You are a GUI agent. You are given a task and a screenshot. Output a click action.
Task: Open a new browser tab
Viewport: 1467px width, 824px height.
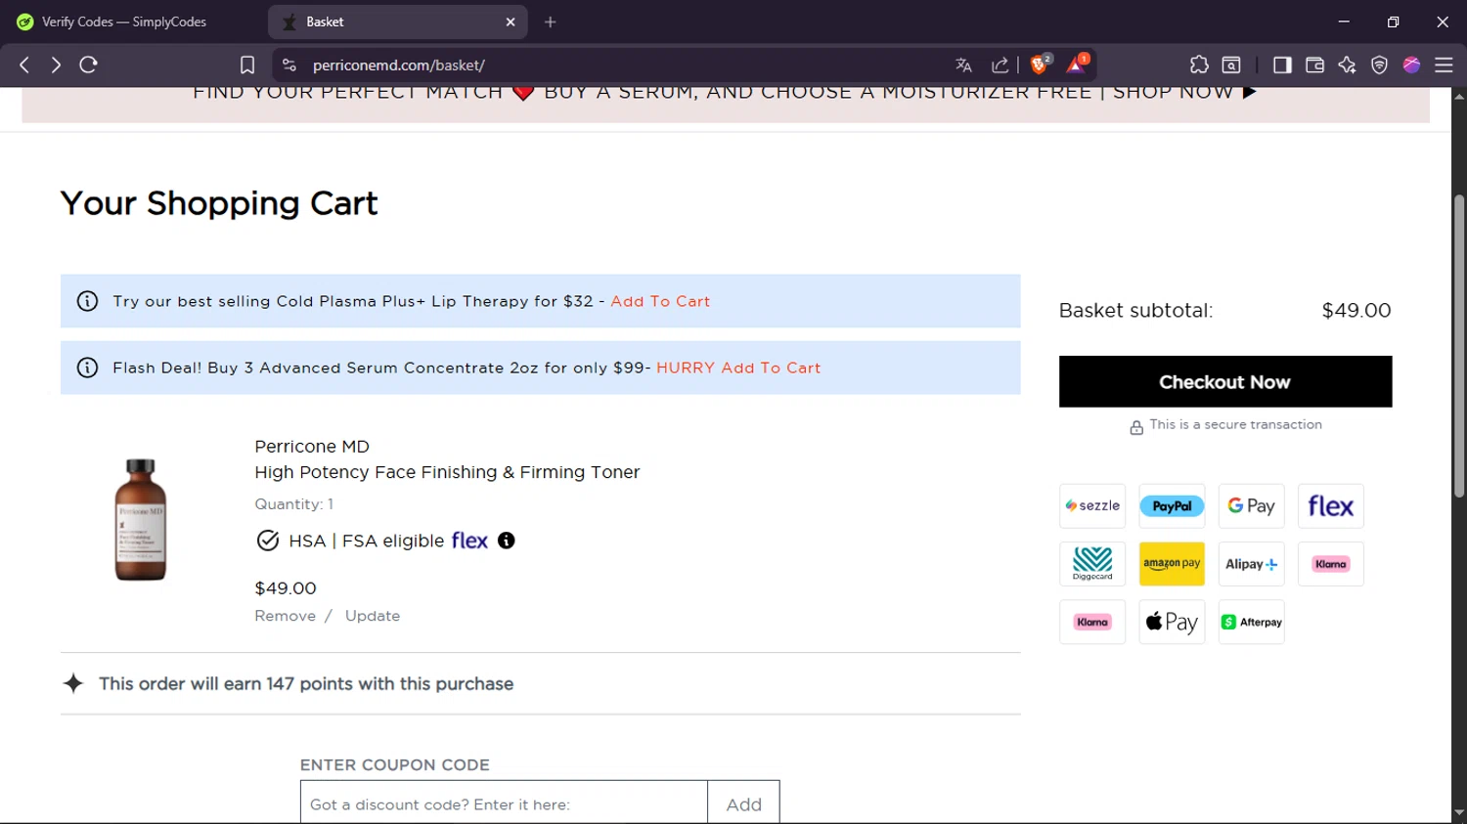tap(551, 22)
